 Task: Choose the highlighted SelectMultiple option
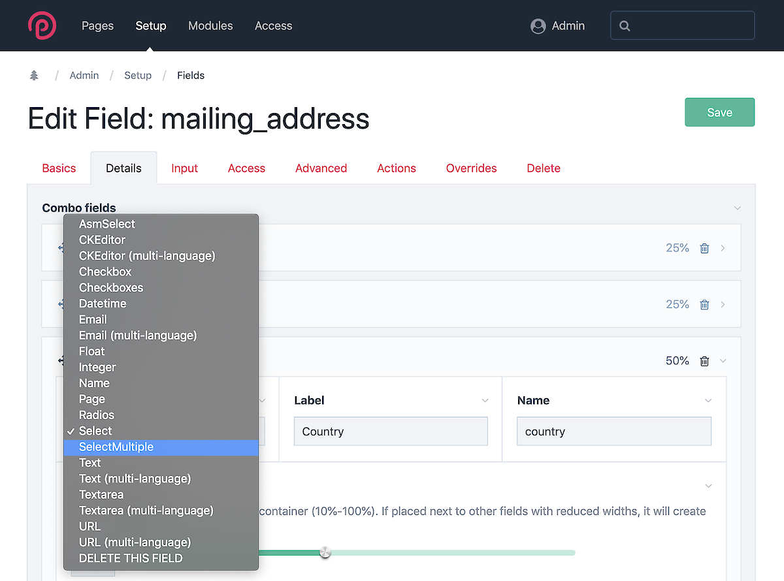pos(161,447)
